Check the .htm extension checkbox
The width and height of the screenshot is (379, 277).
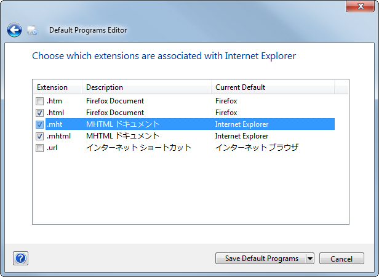coord(39,101)
